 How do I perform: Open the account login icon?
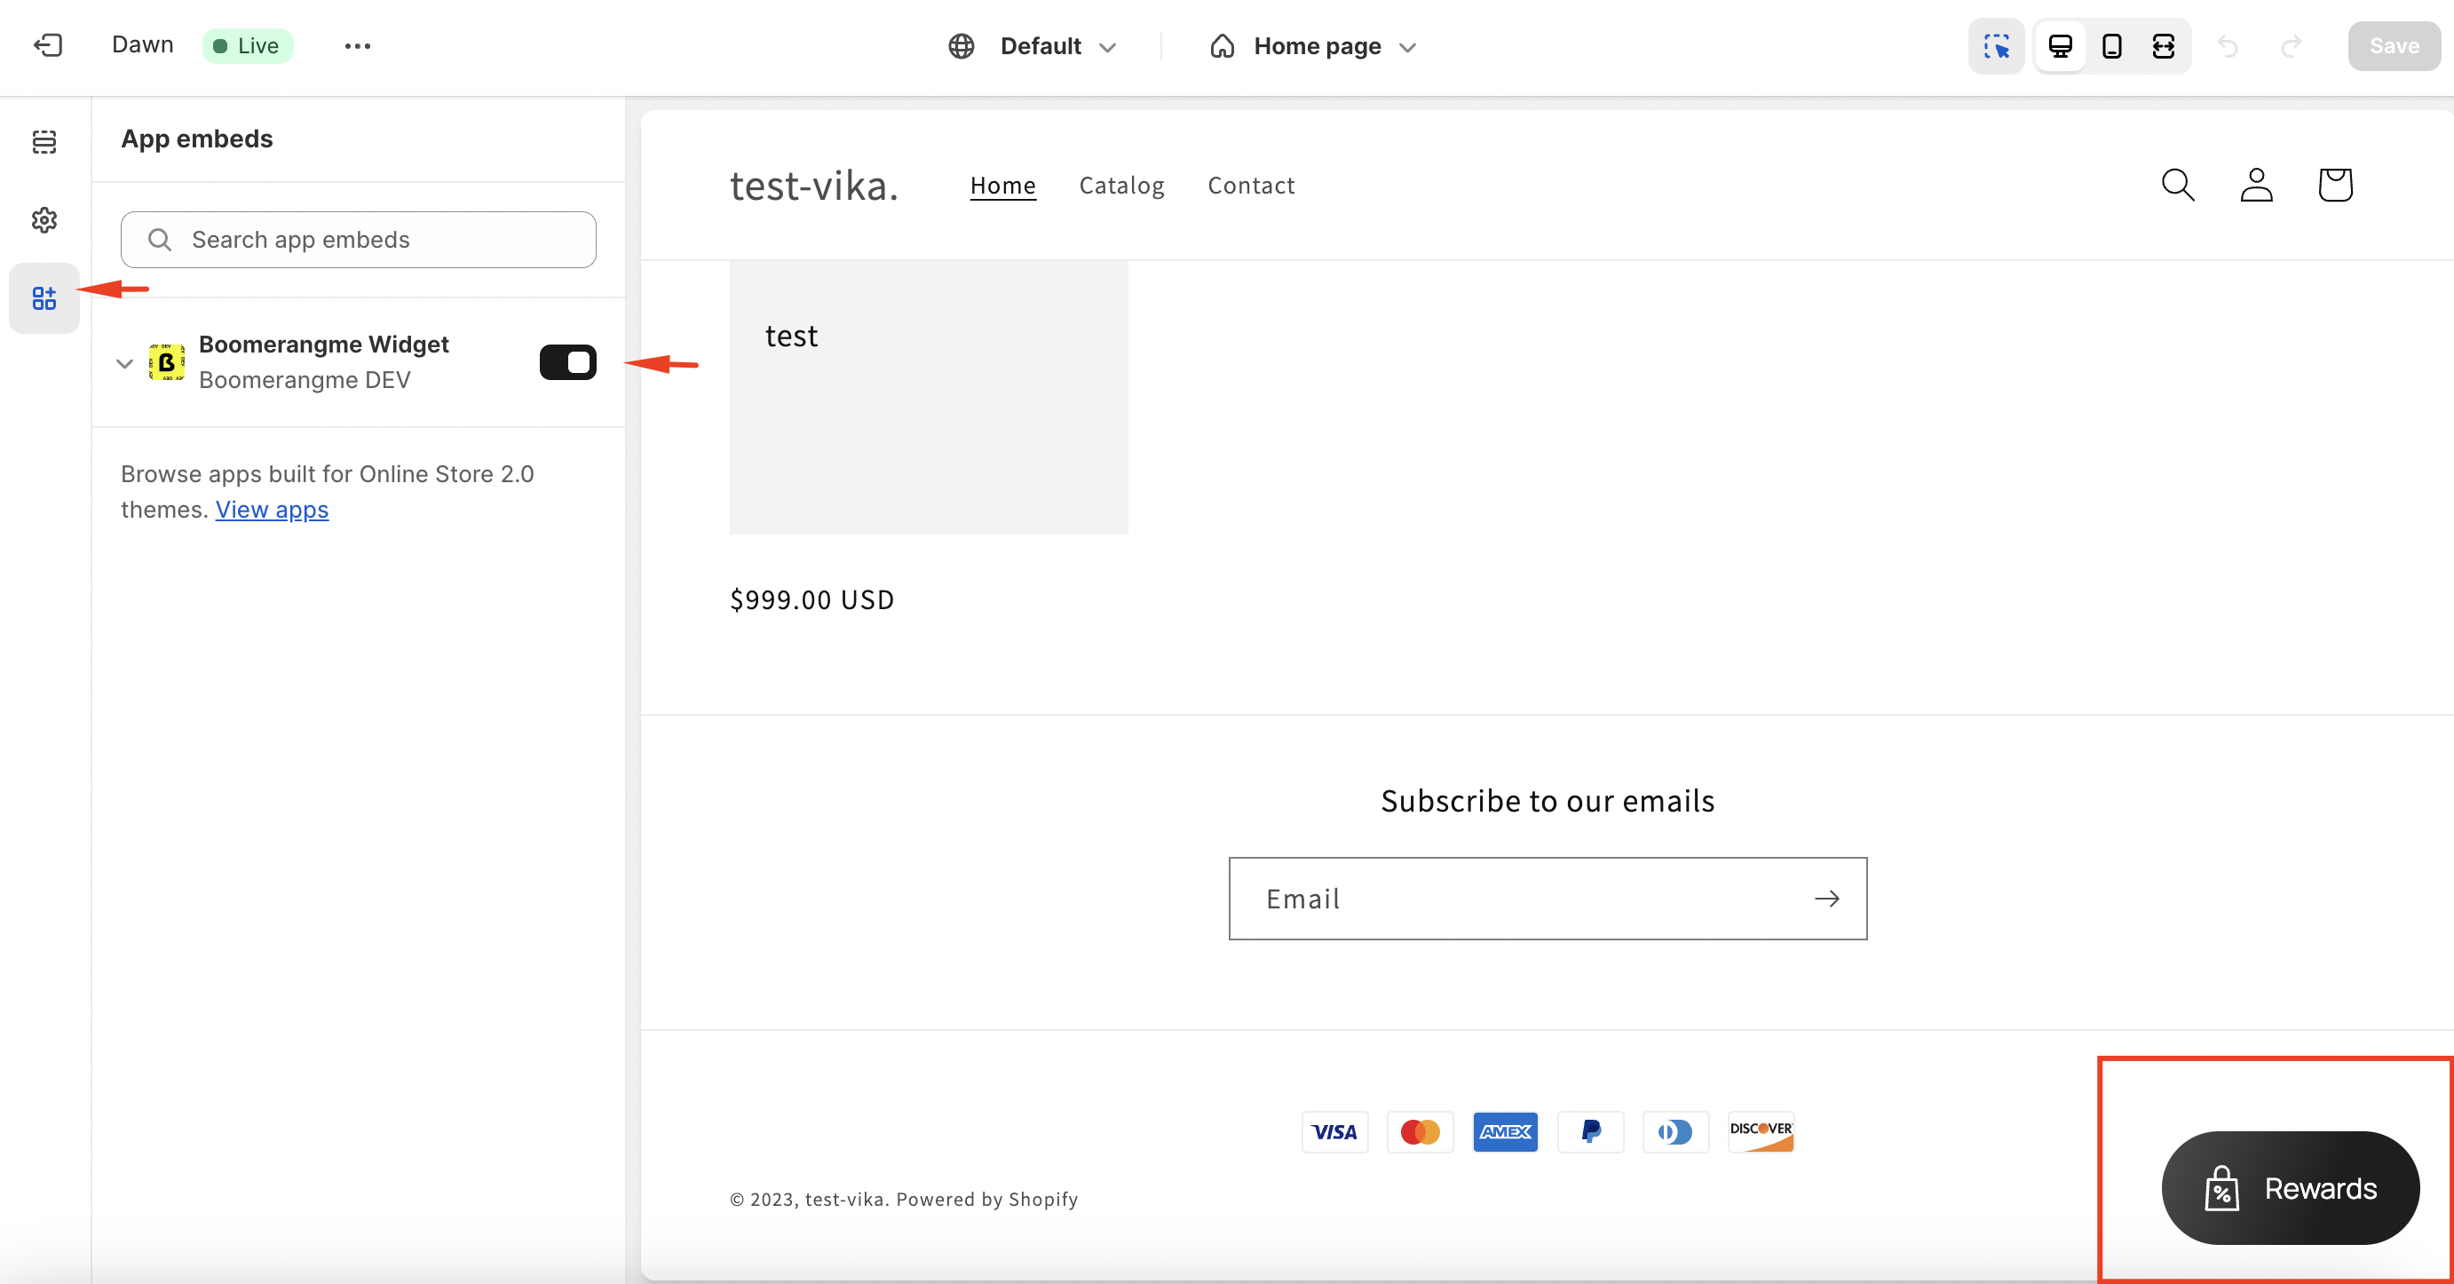coord(2257,185)
